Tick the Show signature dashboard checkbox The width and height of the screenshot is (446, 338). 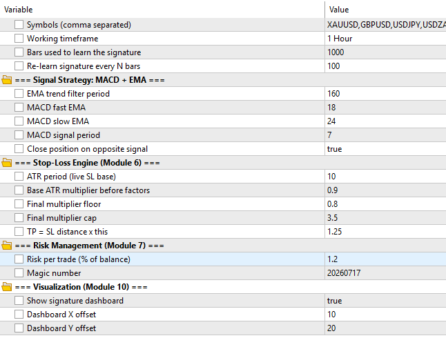point(19,301)
